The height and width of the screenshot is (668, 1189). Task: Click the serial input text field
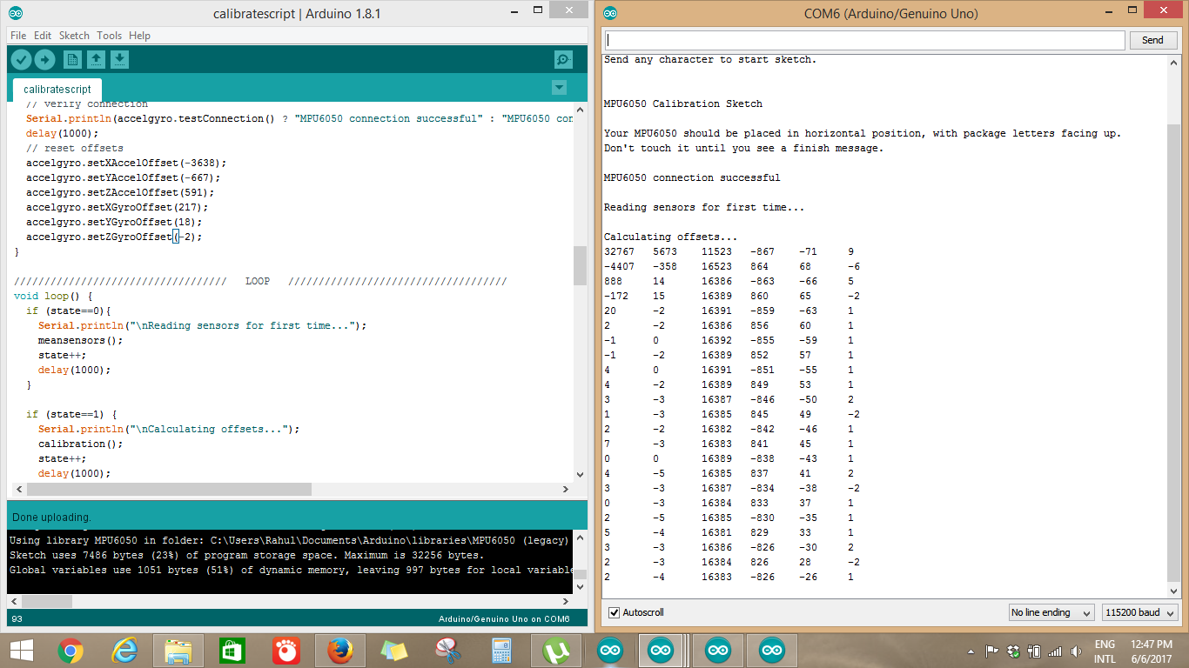[x=865, y=40]
